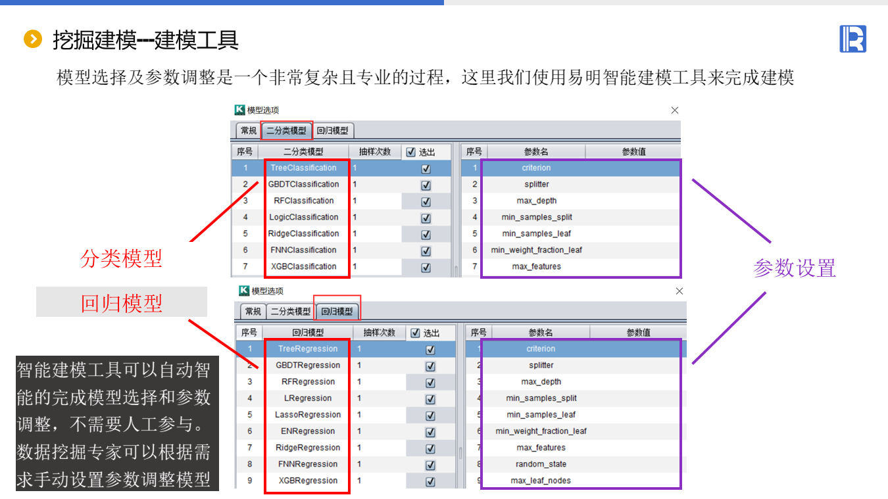Click the blue R logo on the slide
The image size is (888, 499).
point(852,39)
